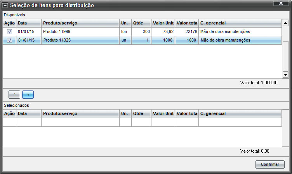The image size is (292, 174).
Task: Sort Disponíveis by Produto/serviço header
Action: pos(80,23)
